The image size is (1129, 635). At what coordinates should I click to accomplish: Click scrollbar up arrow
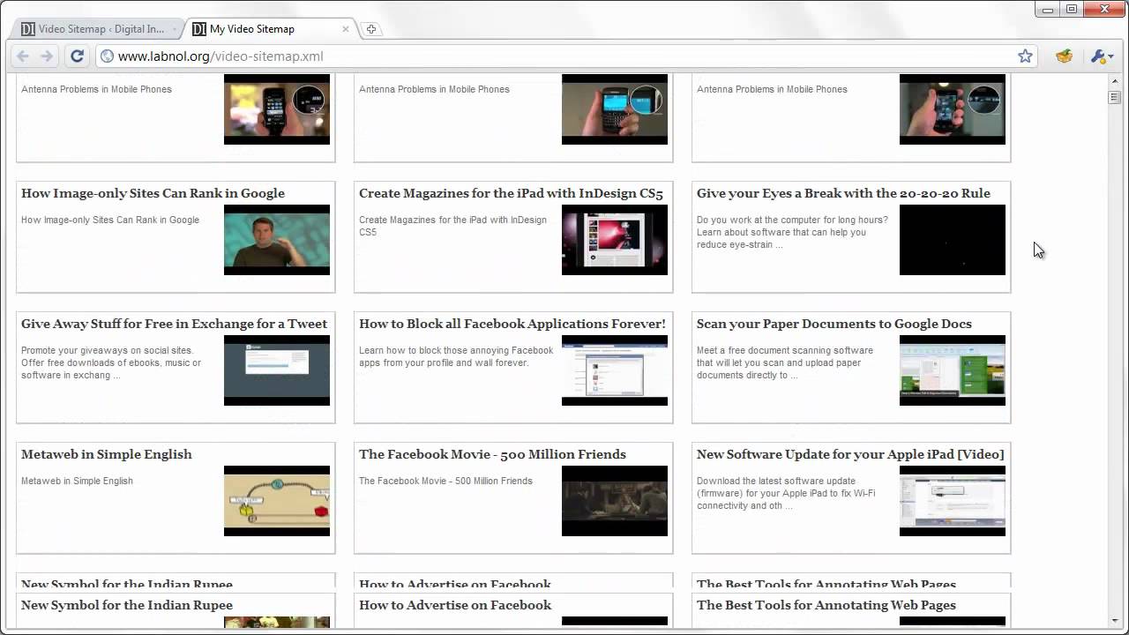1114,81
